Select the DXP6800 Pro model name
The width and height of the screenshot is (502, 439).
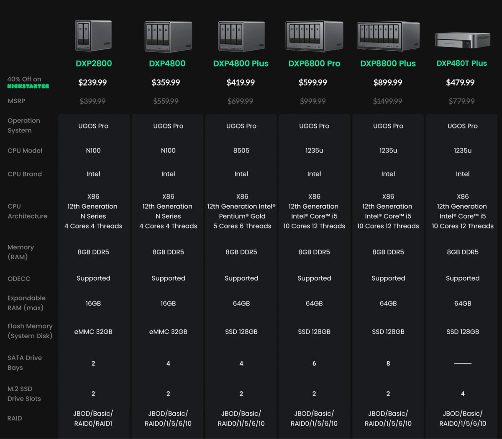(314, 64)
